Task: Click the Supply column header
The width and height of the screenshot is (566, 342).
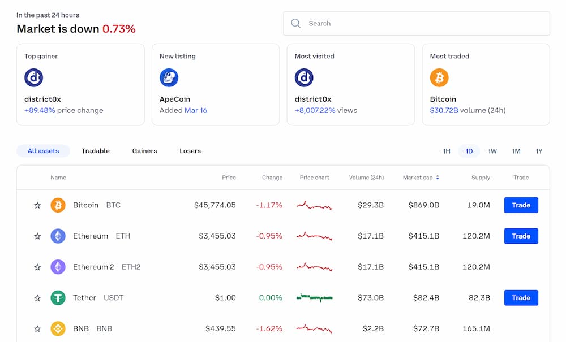Action: 481,178
